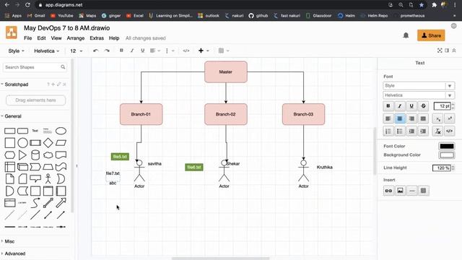Viewport: 462px width, 260px height.
Task: Click the superscript icon
Action: coord(449,118)
